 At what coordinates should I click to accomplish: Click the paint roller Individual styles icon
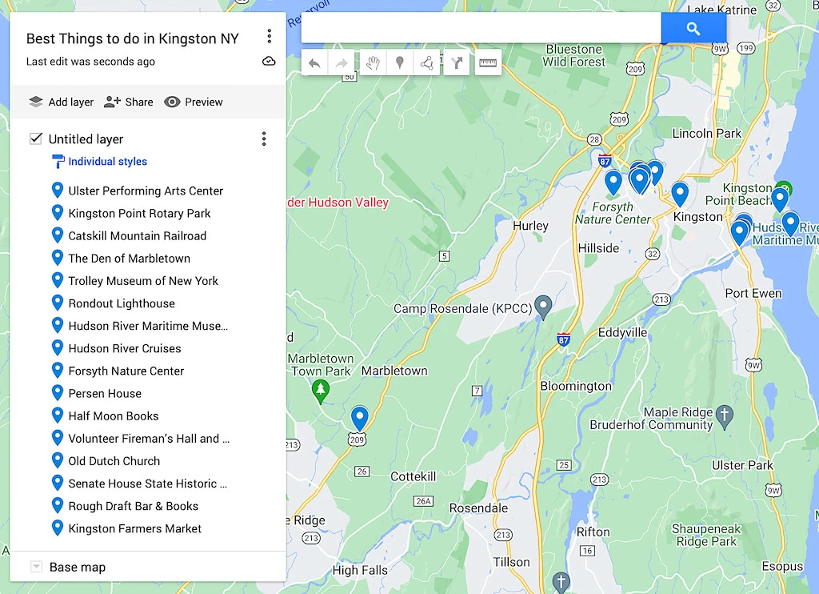[58, 162]
